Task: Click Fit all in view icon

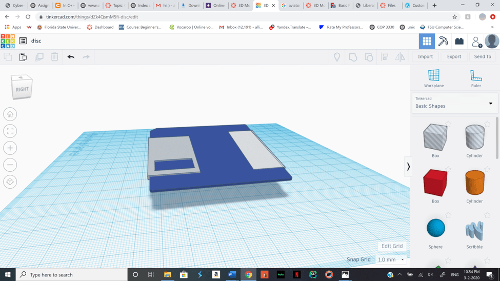Action: (10, 131)
